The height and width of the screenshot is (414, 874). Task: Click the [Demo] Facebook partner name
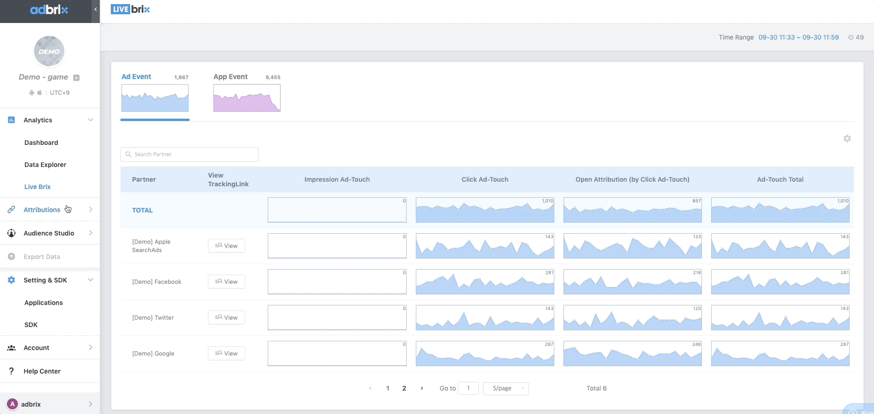tap(157, 282)
